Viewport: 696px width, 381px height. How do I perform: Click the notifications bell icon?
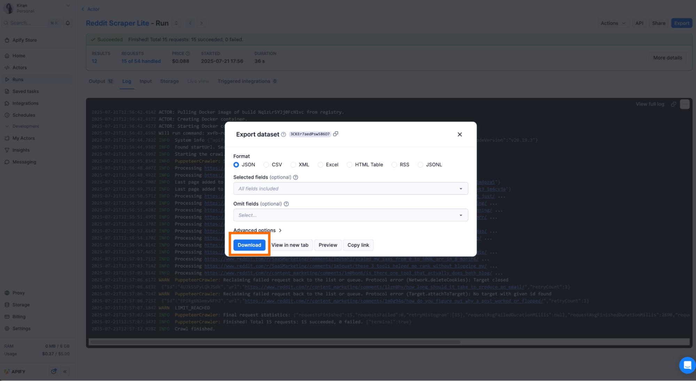tap(68, 23)
